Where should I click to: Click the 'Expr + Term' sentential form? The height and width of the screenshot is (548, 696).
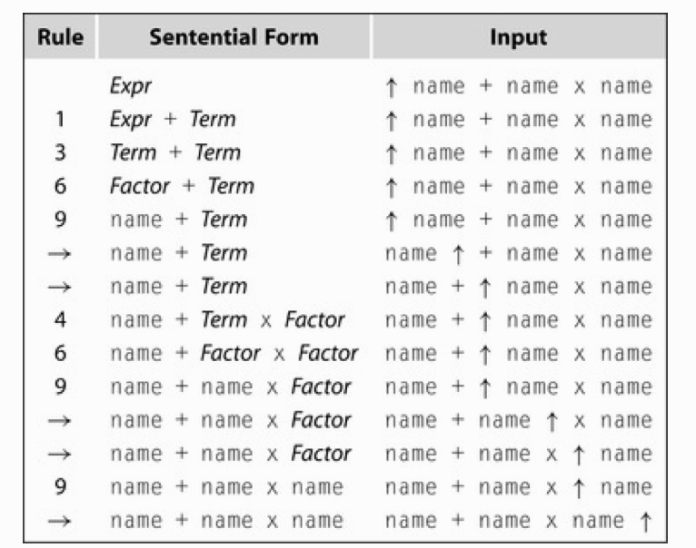pos(173,119)
